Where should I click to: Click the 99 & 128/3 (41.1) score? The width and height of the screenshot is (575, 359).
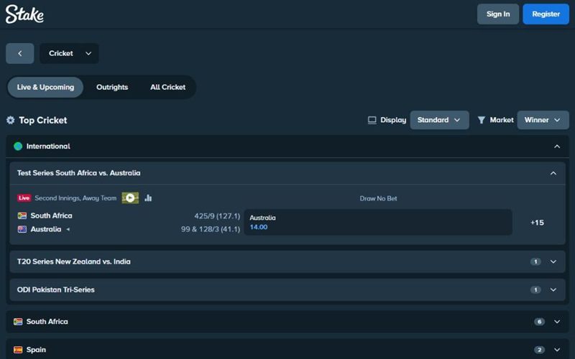point(211,229)
